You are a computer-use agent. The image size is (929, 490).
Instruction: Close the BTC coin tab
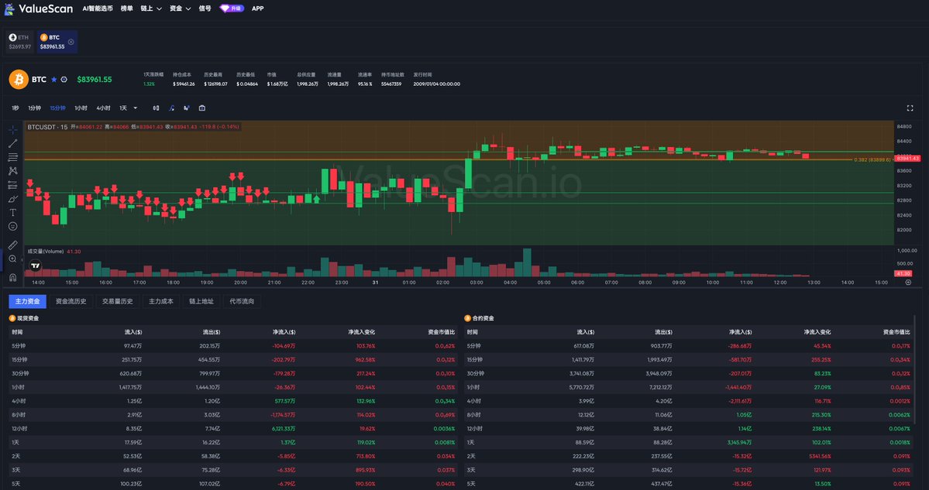[x=71, y=42]
